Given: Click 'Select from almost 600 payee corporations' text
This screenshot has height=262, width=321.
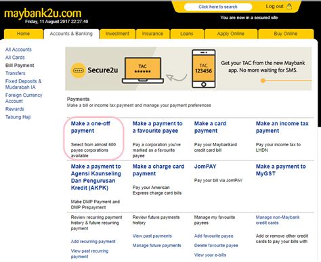Looking at the screenshot, I should (x=93, y=150).
